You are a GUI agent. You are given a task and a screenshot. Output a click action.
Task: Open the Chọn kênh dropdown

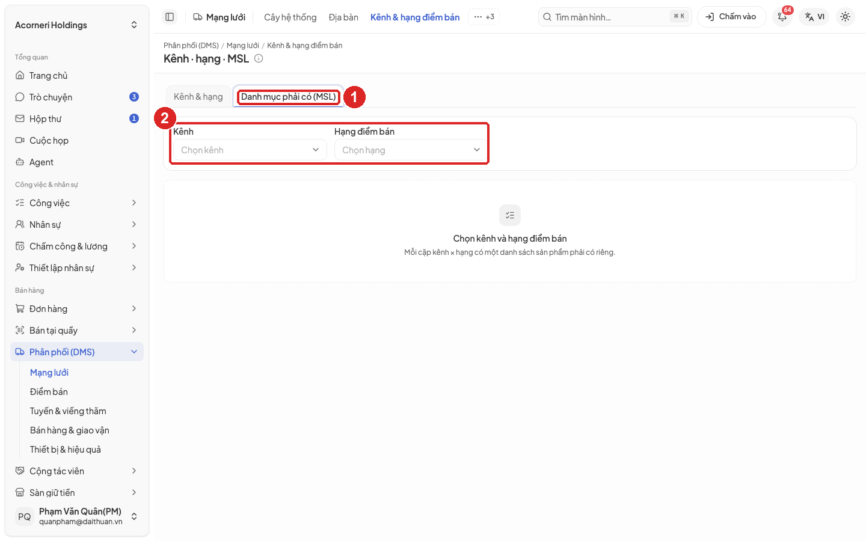pos(250,150)
